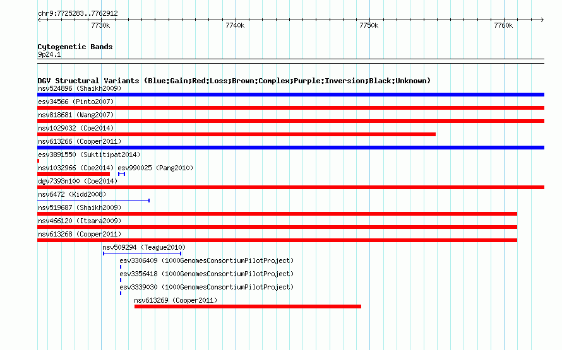Click the red bar of dgv7393n100
562x350 pixels.
(290, 187)
